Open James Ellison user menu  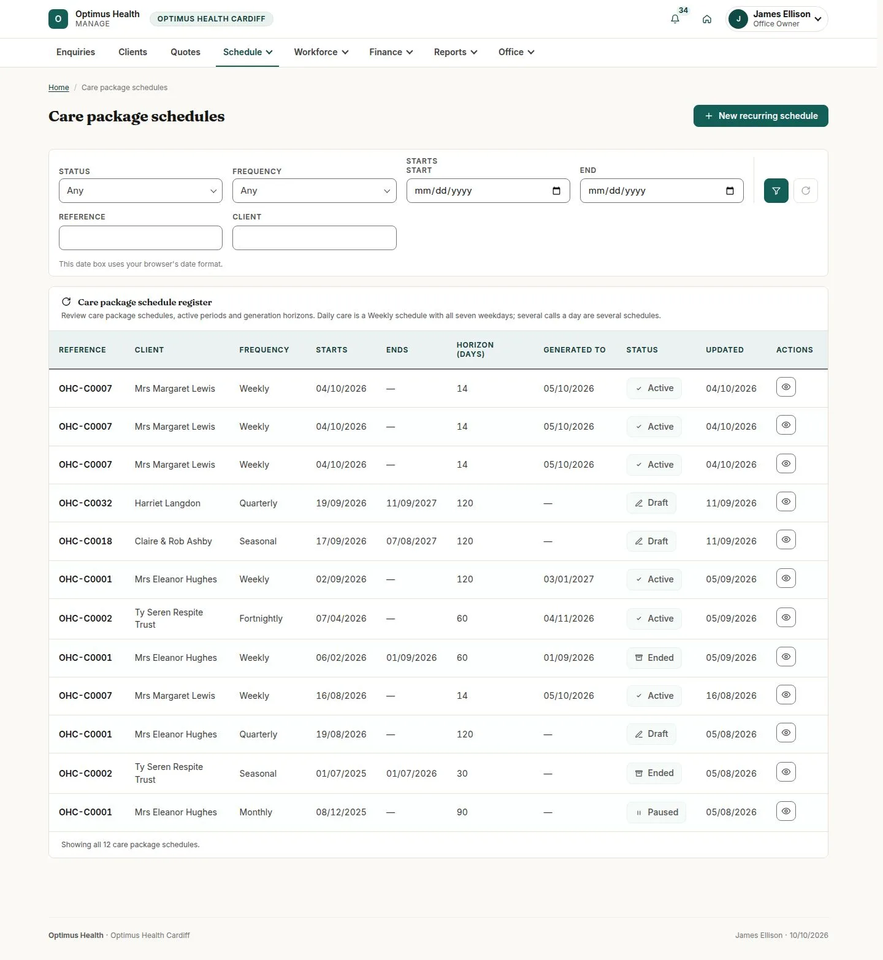point(777,19)
